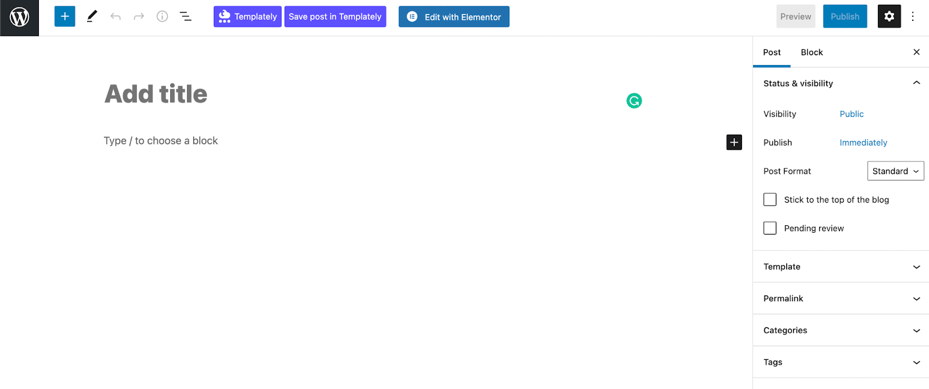Click the Public visibility link

[x=851, y=114]
